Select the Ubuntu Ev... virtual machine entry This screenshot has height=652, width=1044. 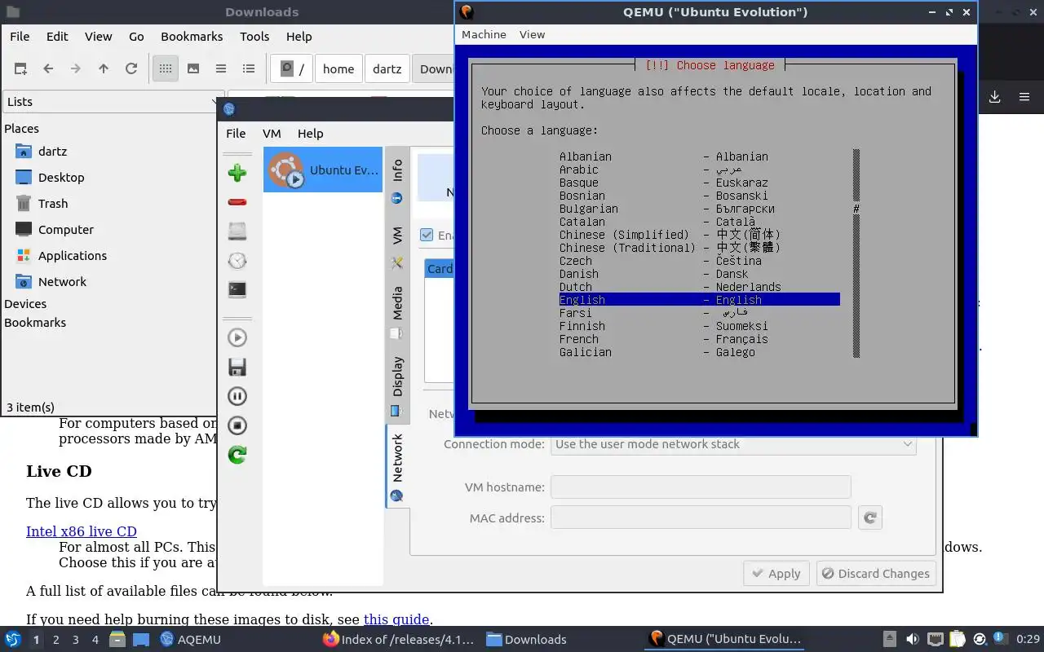pos(323,170)
